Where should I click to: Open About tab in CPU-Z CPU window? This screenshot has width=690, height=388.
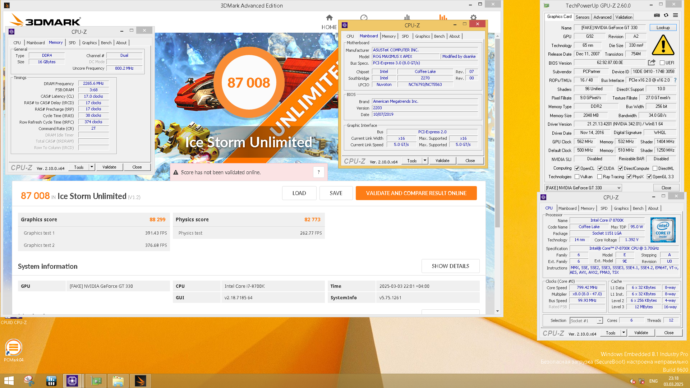tap(653, 208)
